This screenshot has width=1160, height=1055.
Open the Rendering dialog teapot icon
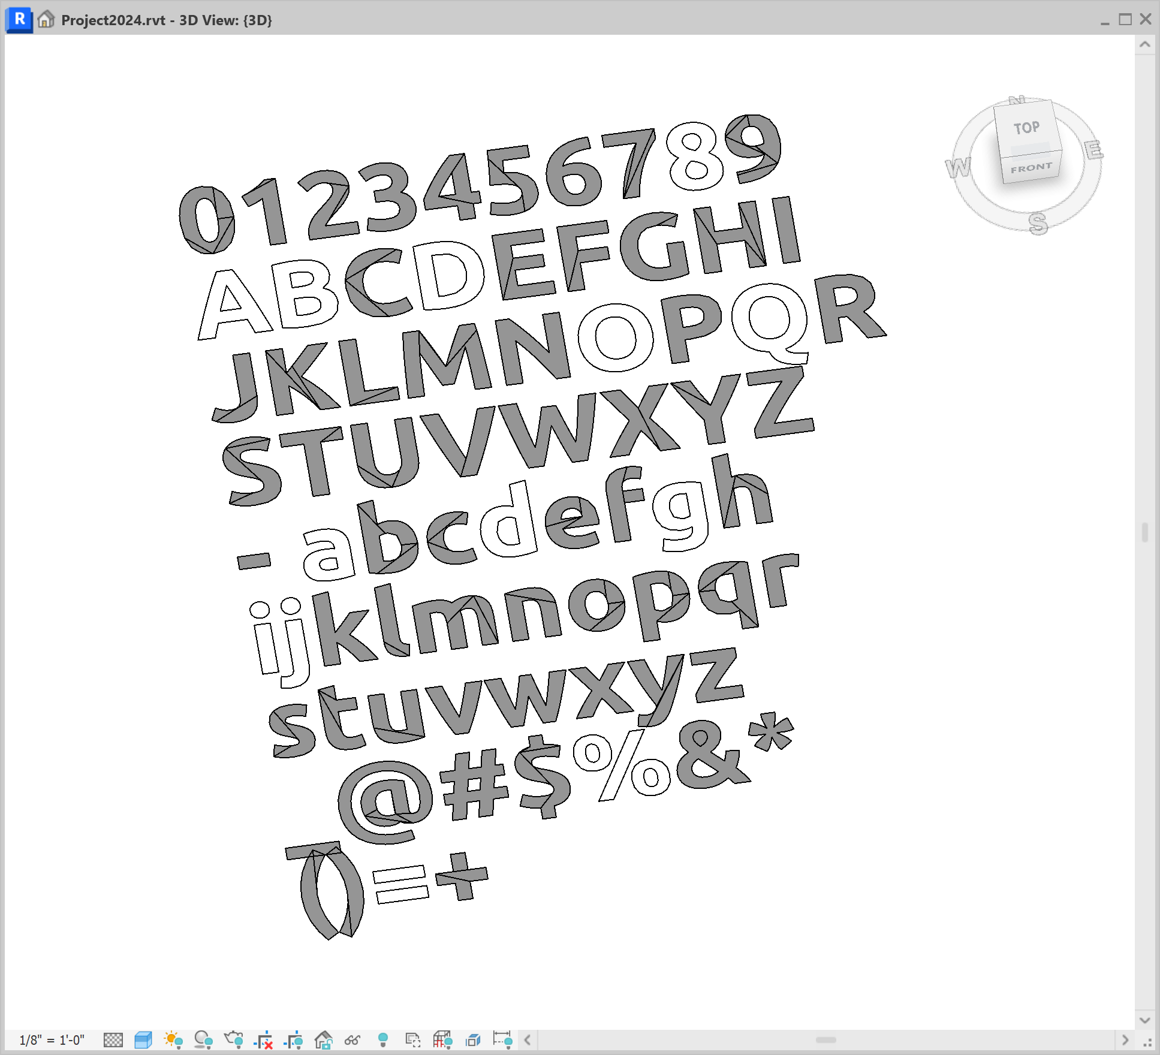pyautogui.click(x=233, y=1039)
